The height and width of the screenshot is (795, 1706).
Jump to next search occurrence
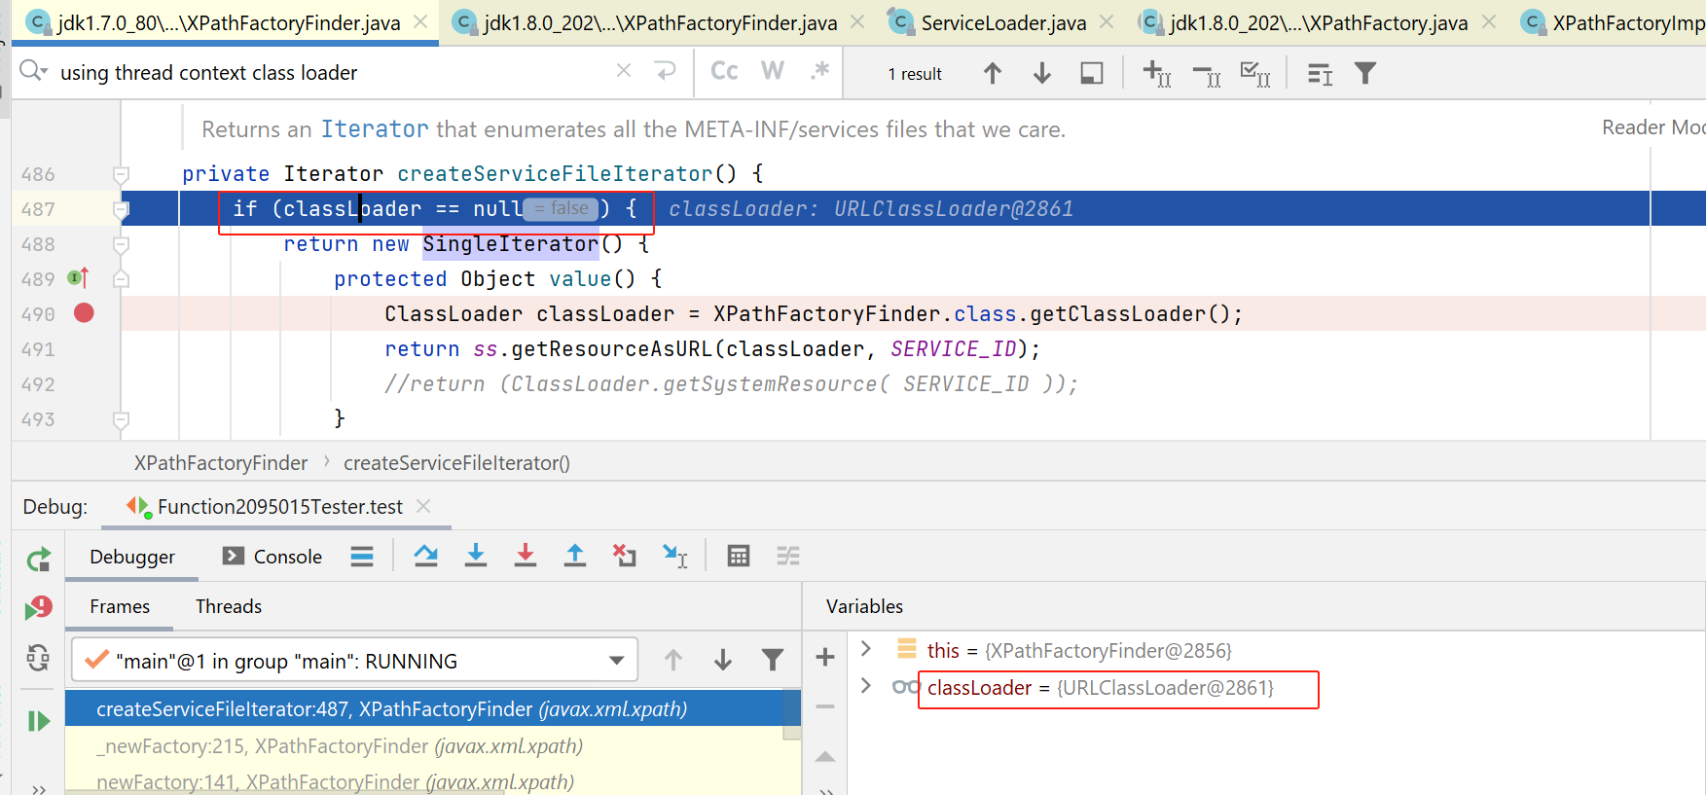point(1041,73)
